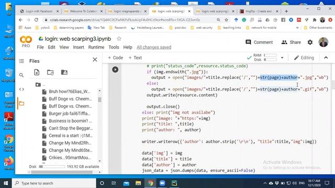The width and height of the screenshot is (335, 188).
Task: Open the View menu
Action: (64, 47)
